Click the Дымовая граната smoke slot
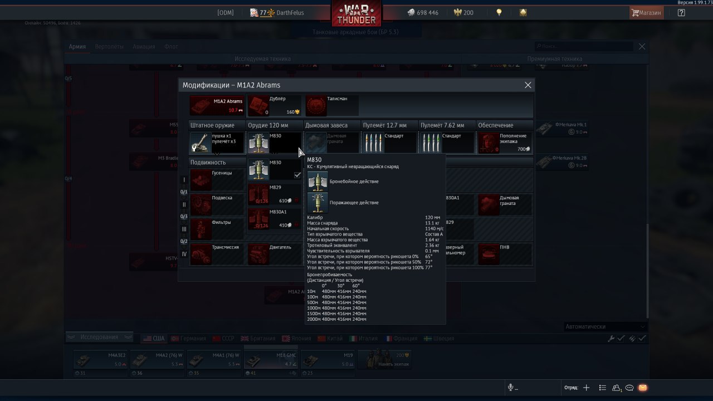 (x=332, y=142)
